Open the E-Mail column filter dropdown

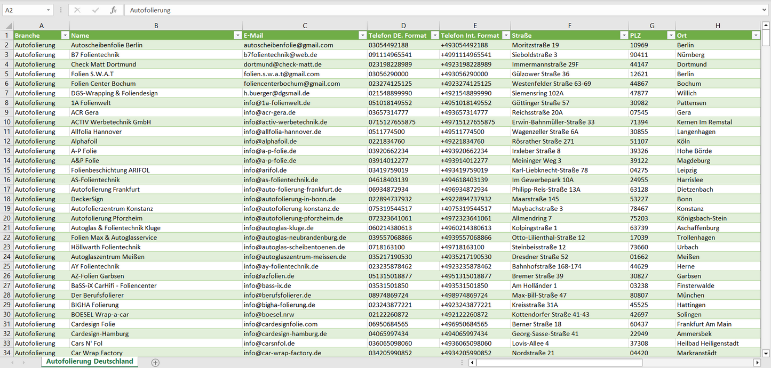[x=362, y=35]
